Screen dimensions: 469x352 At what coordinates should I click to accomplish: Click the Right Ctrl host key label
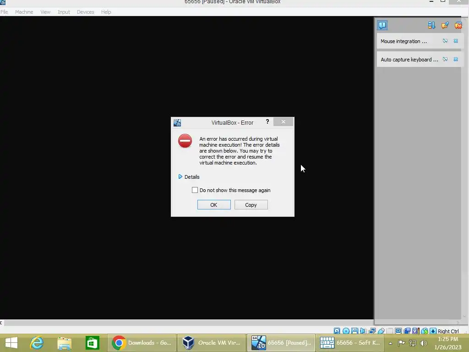448,331
